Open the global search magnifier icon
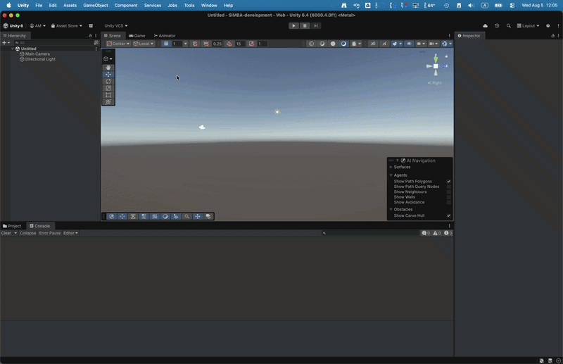563x364 pixels. 508,26
